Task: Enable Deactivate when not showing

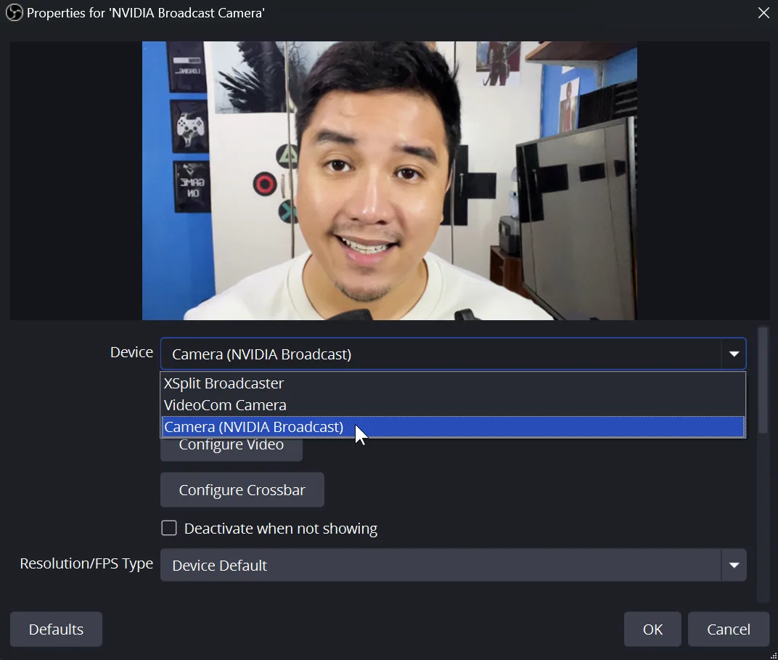Action: [x=169, y=528]
